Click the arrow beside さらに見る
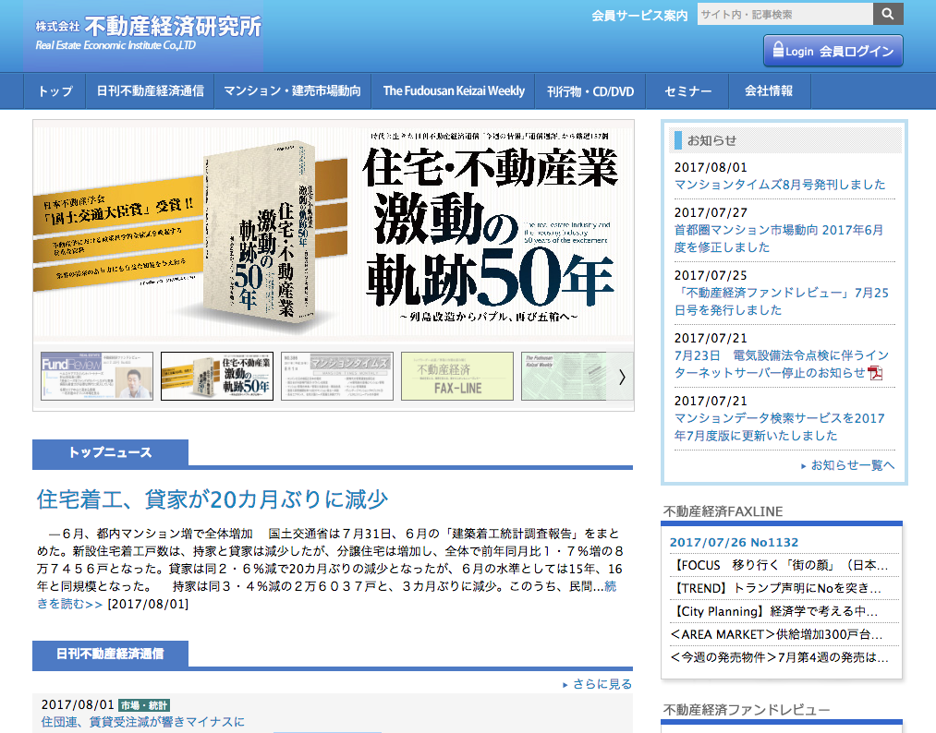 pyautogui.click(x=566, y=683)
